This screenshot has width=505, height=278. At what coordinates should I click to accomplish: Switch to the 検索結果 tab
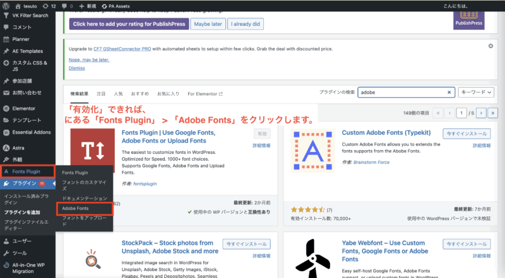point(80,94)
